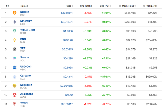
Task: Toggle the grey dot beside Vol (24H)
Action: (144, 6)
